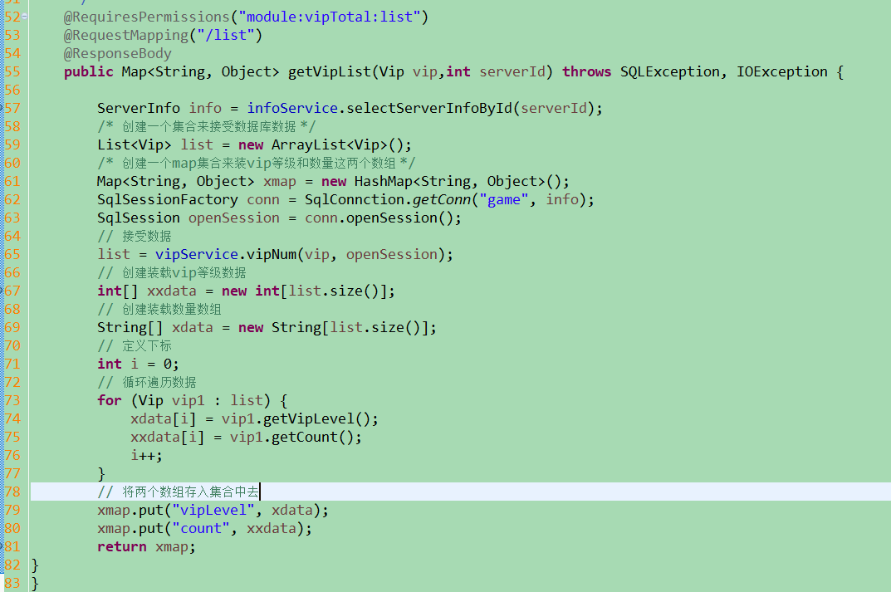
Task: Click the return keyword on line 81
Action: pyautogui.click(x=121, y=546)
